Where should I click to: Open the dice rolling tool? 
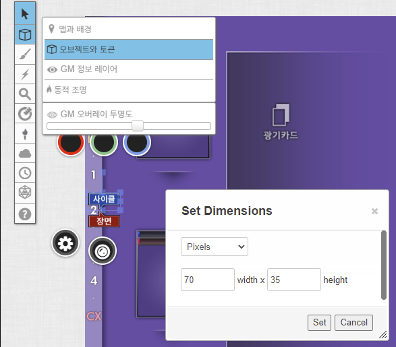[25, 193]
